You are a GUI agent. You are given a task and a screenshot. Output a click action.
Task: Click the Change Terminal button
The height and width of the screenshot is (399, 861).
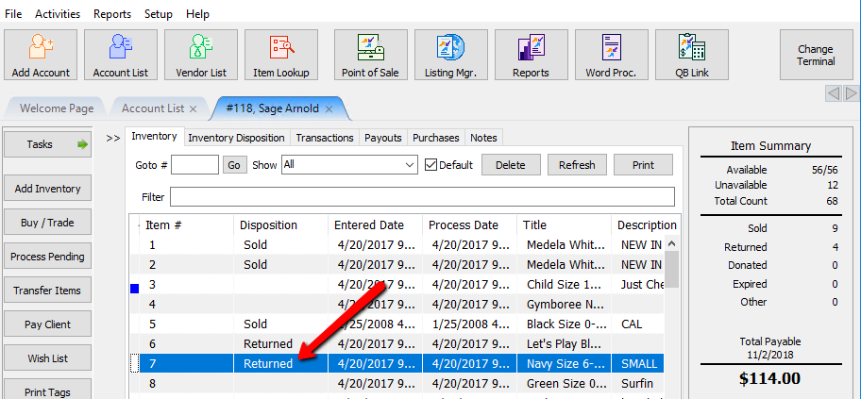click(x=816, y=55)
